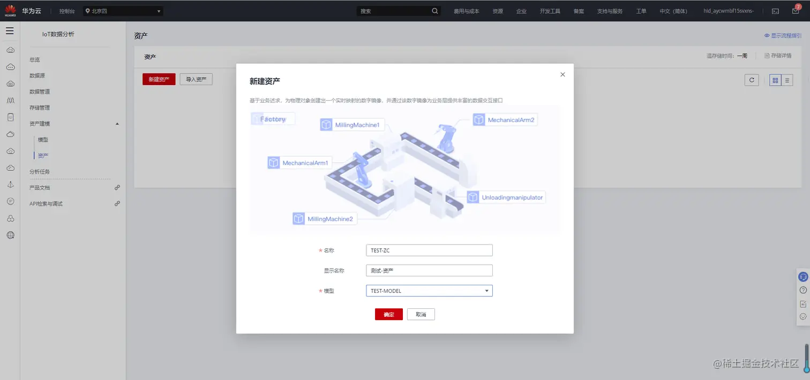Collapse the 资产建模 section in sidebar

[x=117, y=123]
